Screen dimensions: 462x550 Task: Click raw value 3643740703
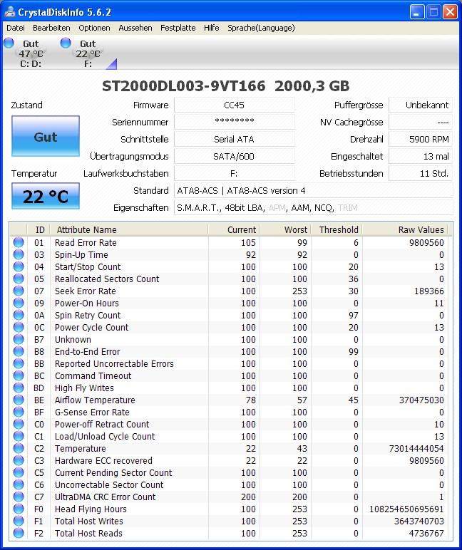pyautogui.click(x=419, y=521)
